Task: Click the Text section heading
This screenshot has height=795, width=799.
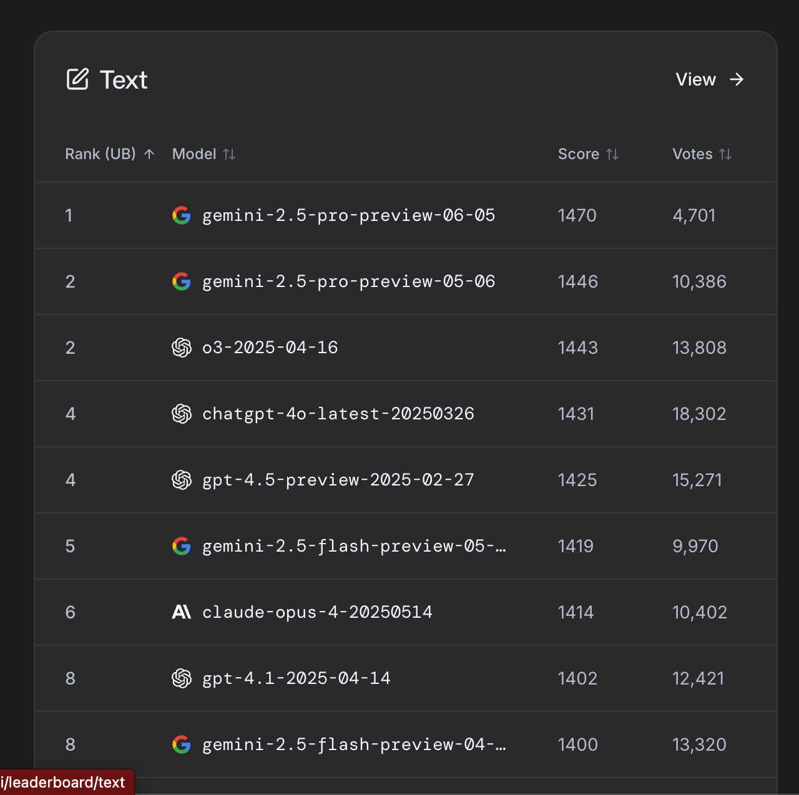Action: point(124,80)
